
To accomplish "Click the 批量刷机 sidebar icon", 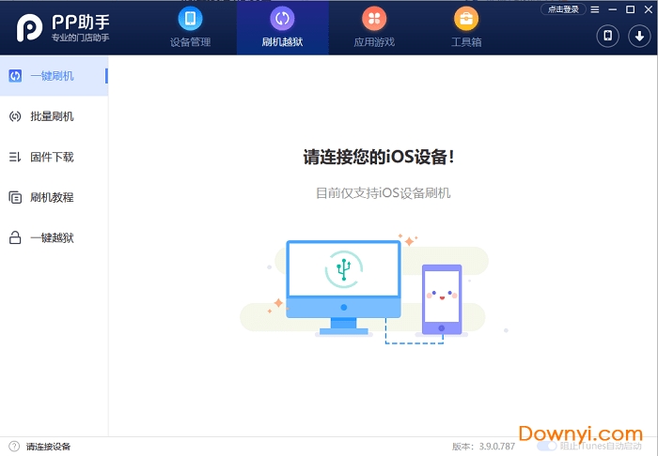I will pyautogui.click(x=15, y=116).
